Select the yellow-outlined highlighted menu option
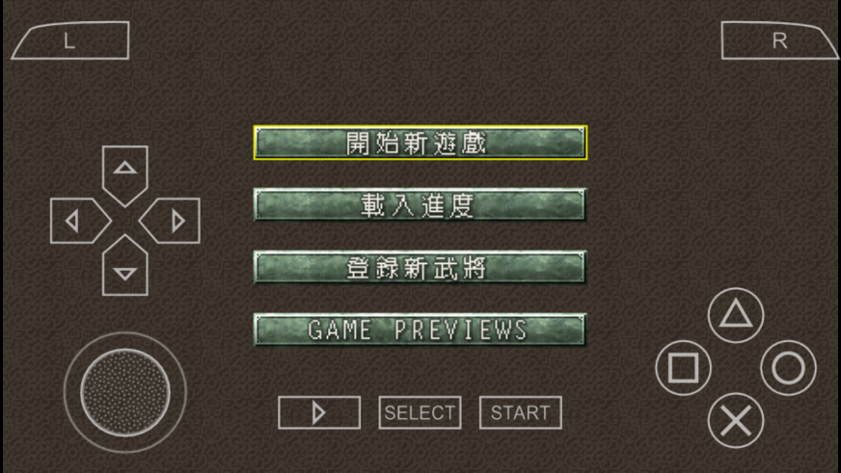 tap(420, 143)
